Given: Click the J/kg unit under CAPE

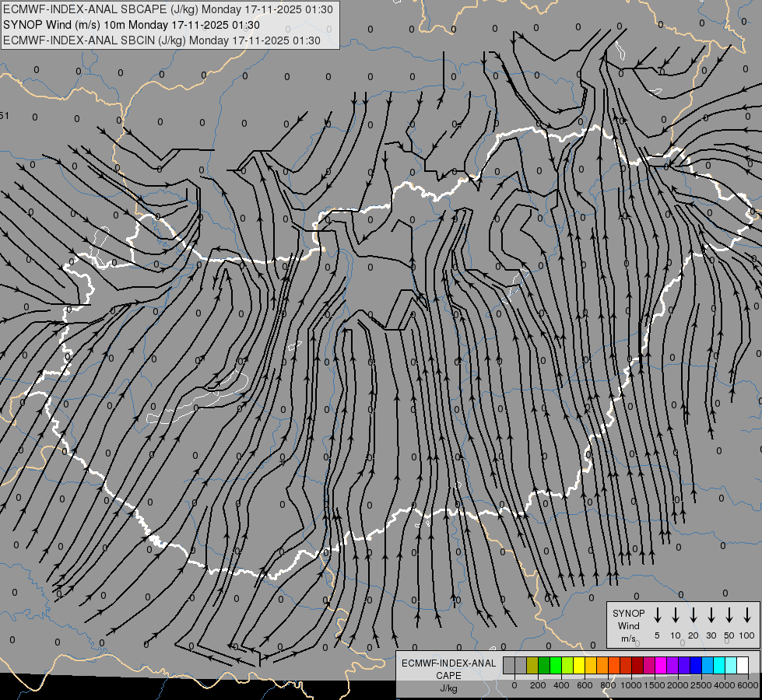Looking at the screenshot, I should click(x=448, y=688).
